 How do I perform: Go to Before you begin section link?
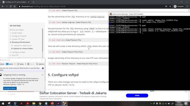[x=17, y=30]
